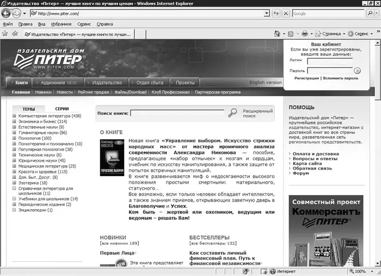Open the Расширенный поиск link

click(258, 113)
